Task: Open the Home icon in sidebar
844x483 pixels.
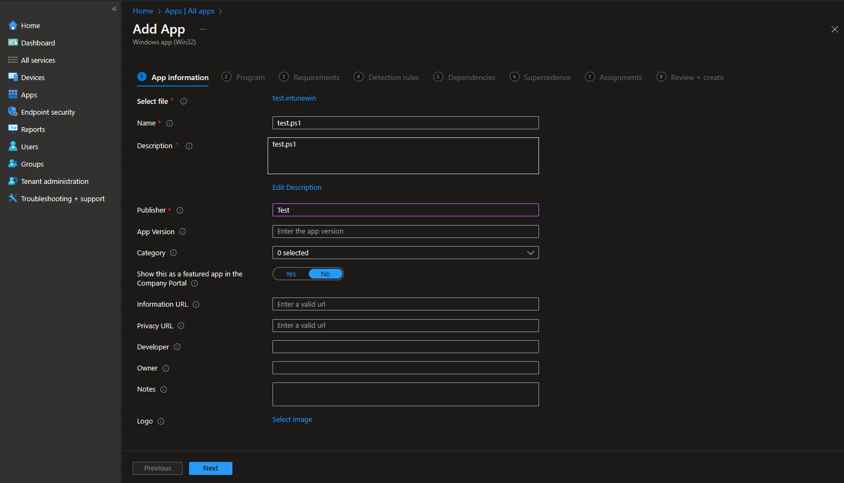Action: (13, 25)
